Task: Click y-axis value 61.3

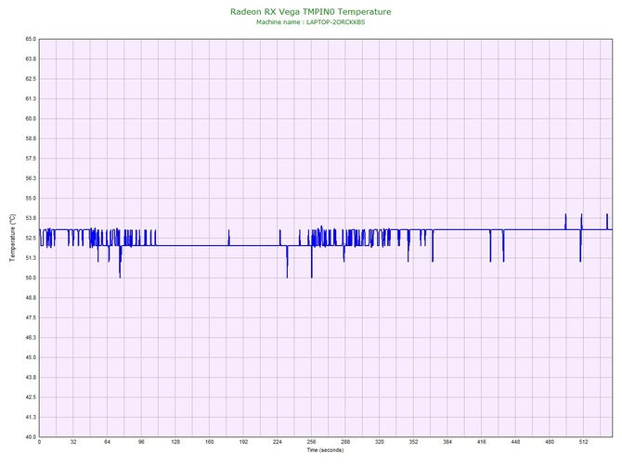Action: 31,98
